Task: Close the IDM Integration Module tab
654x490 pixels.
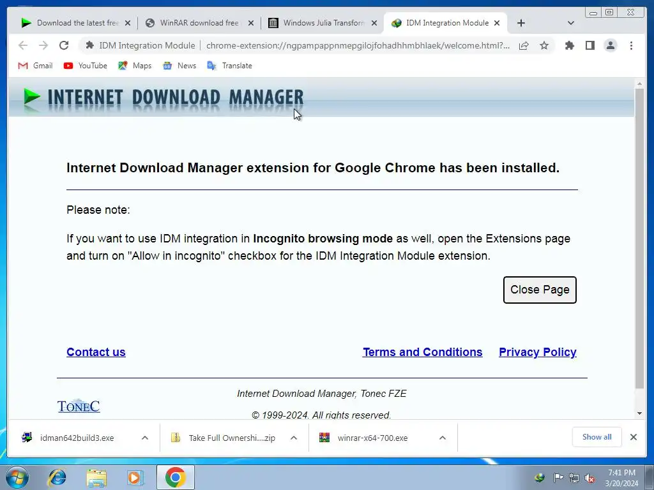Action: tap(497, 23)
